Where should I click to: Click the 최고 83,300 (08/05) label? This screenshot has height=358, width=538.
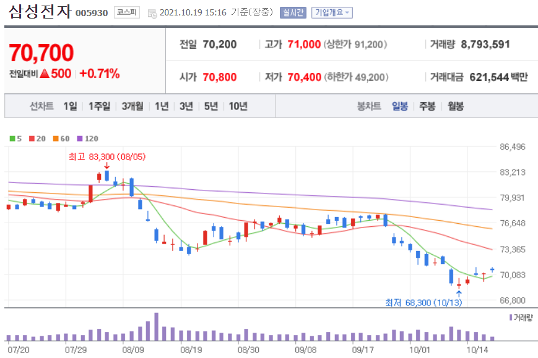click(107, 156)
